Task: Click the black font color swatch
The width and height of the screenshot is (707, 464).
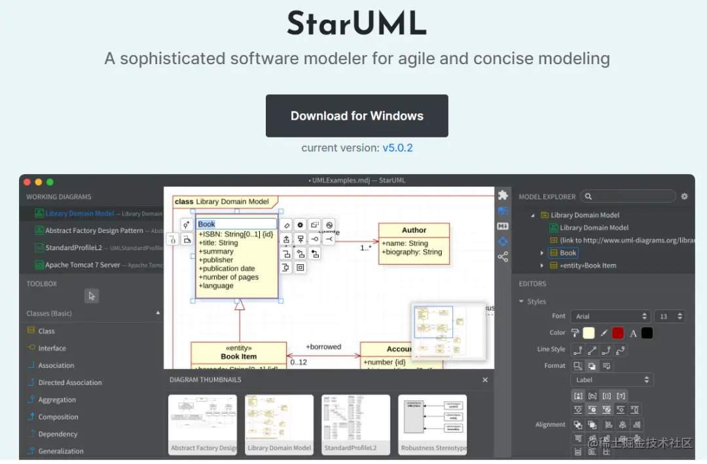Action: click(x=647, y=332)
